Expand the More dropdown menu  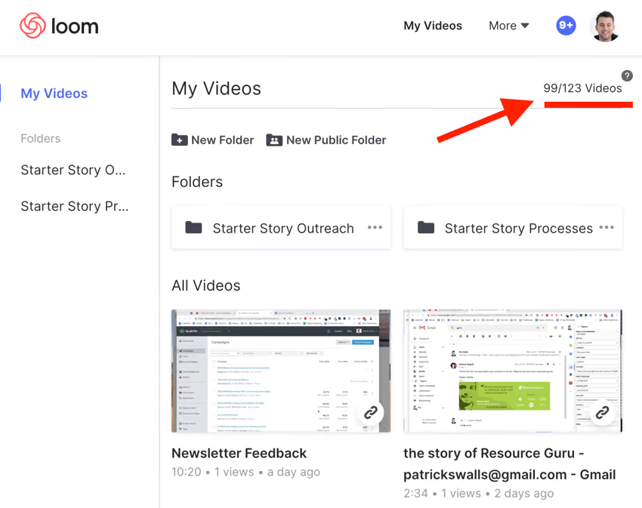click(x=508, y=26)
